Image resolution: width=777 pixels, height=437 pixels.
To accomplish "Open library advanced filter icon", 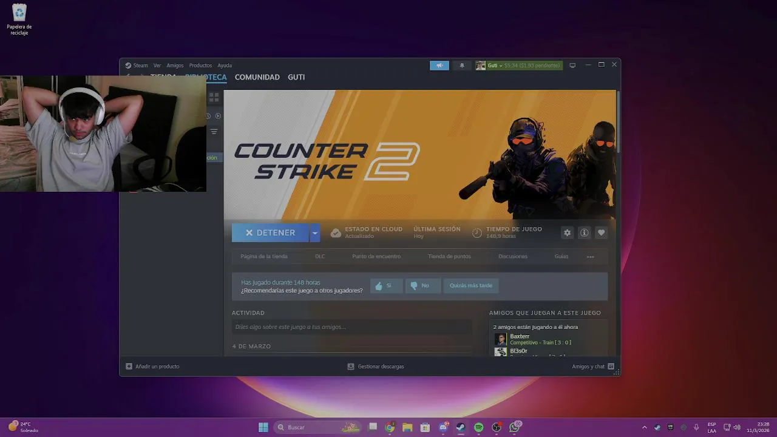I will coord(214,132).
